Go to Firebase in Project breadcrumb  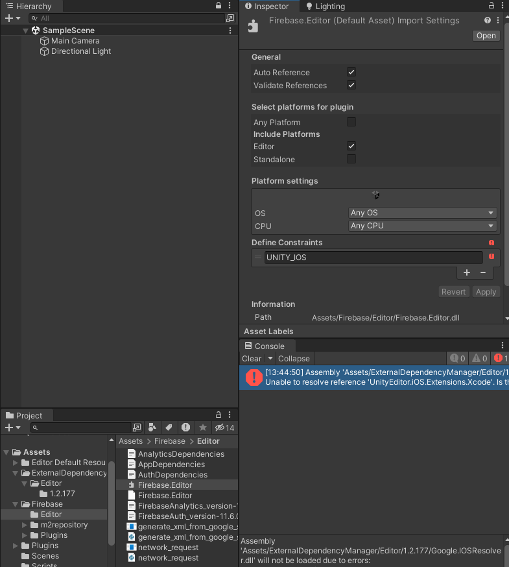click(169, 441)
